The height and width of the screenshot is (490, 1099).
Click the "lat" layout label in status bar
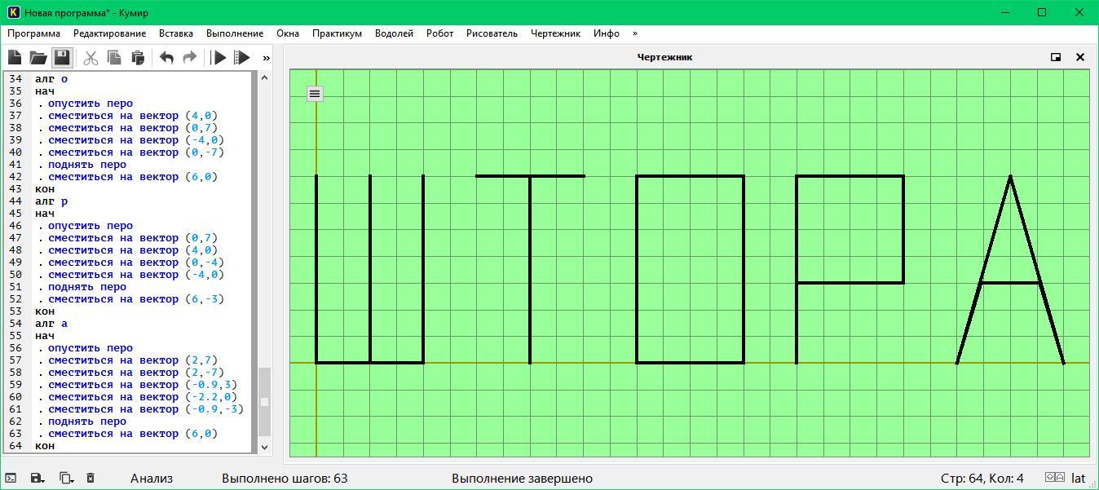coord(1078,479)
